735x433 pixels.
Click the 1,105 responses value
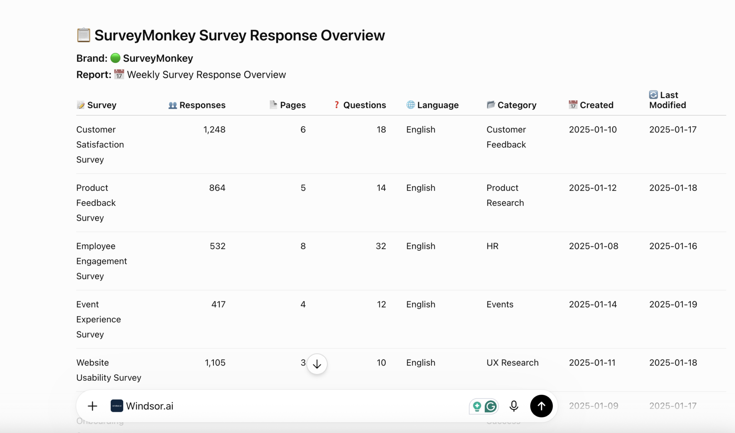(215, 363)
